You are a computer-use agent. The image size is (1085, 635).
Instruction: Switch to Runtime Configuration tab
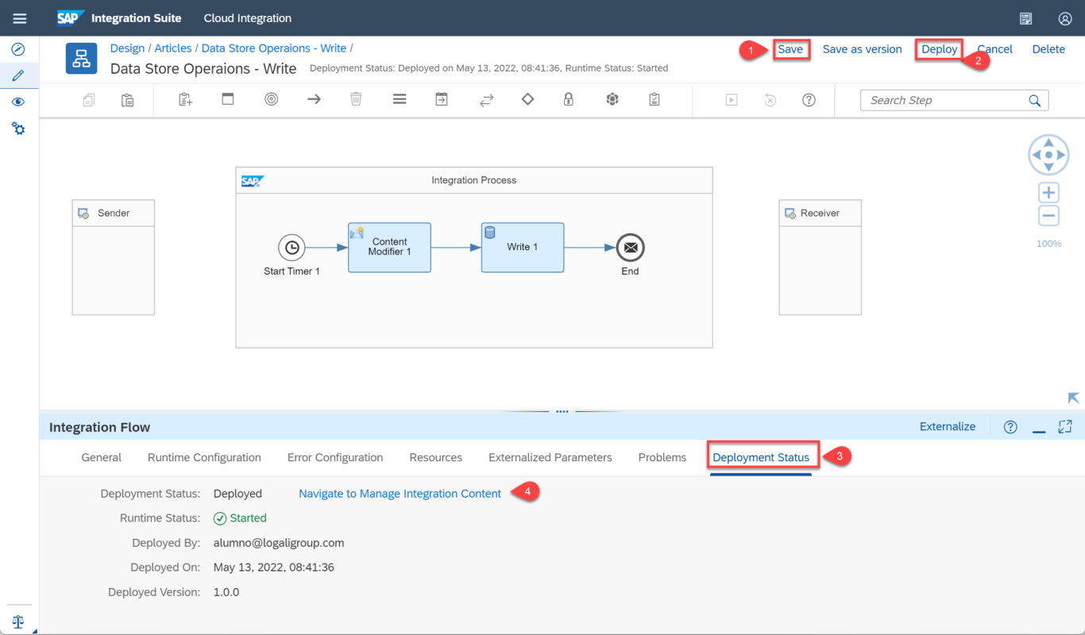click(204, 457)
